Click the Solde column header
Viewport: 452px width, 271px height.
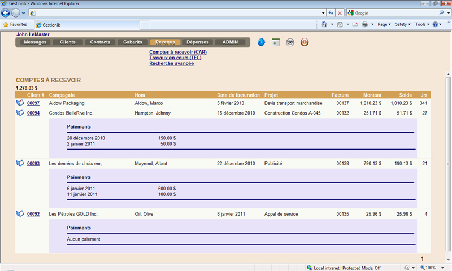(x=405, y=95)
